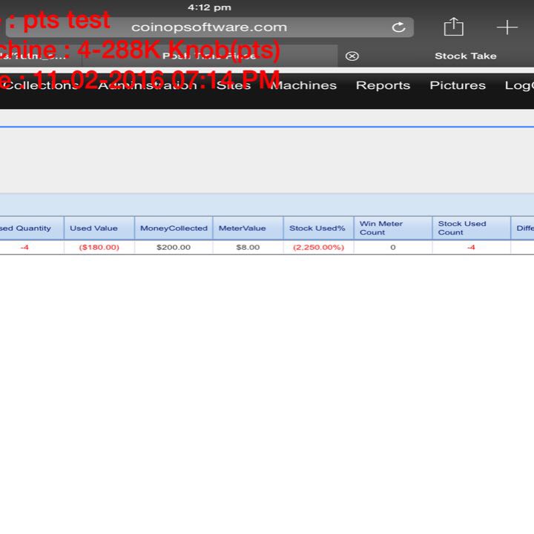Image resolution: width=534 pixels, height=534 pixels.
Task: Select the $200.00 money collected cell
Action: coord(174,247)
